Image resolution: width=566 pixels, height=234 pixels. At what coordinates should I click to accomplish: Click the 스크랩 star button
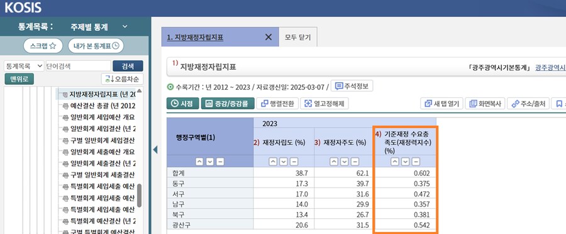pos(43,46)
